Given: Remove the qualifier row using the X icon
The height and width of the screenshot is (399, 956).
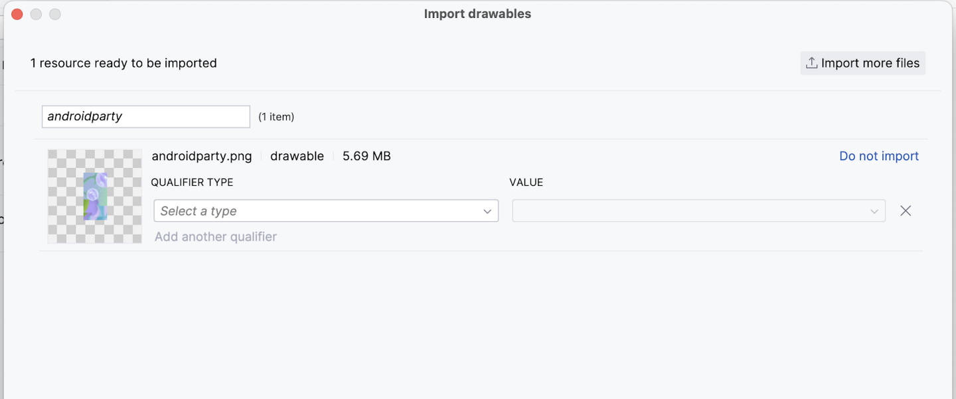Looking at the screenshot, I should pyautogui.click(x=906, y=210).
